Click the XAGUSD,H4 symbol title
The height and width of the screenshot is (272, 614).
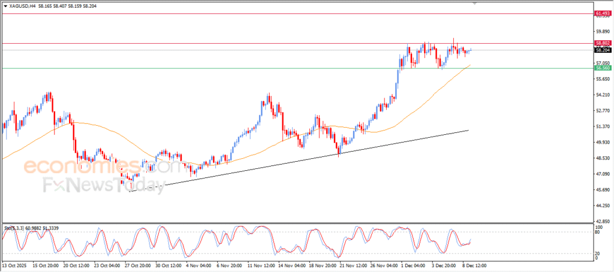coord(22,6)
